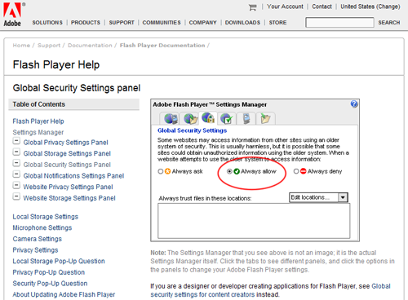Click the Adobe logo

point(13,15)
